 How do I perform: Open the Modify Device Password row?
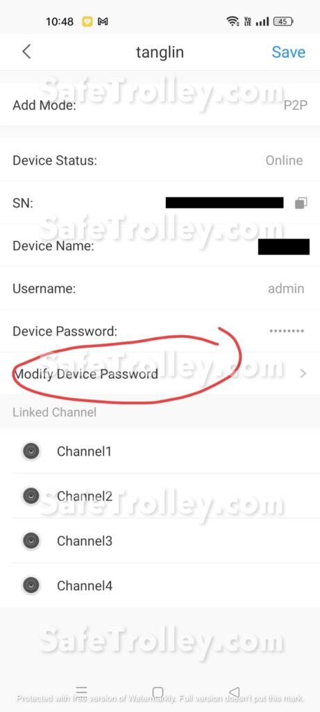click(x=160, y=373)
